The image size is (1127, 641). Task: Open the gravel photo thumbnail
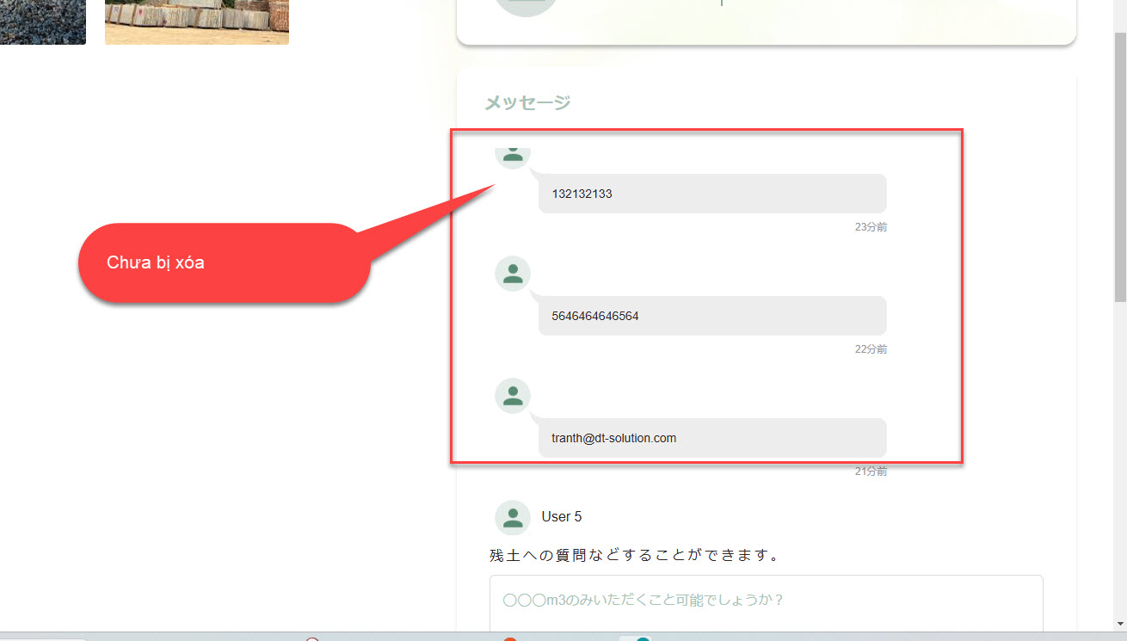coord(42,22)
